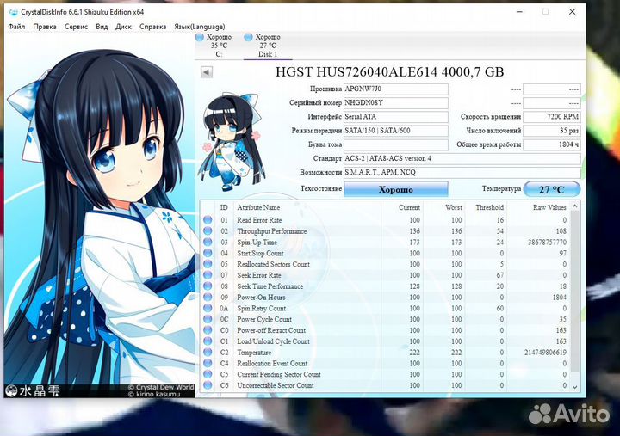620x436 pixels.
Task: Click the transfer mode field SATA/150 | SATA/600
Action: (x=396, y=131)
